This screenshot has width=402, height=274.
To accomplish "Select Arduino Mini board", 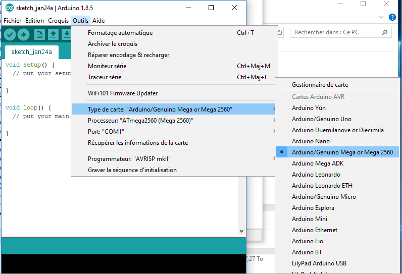I will [337, 219].
